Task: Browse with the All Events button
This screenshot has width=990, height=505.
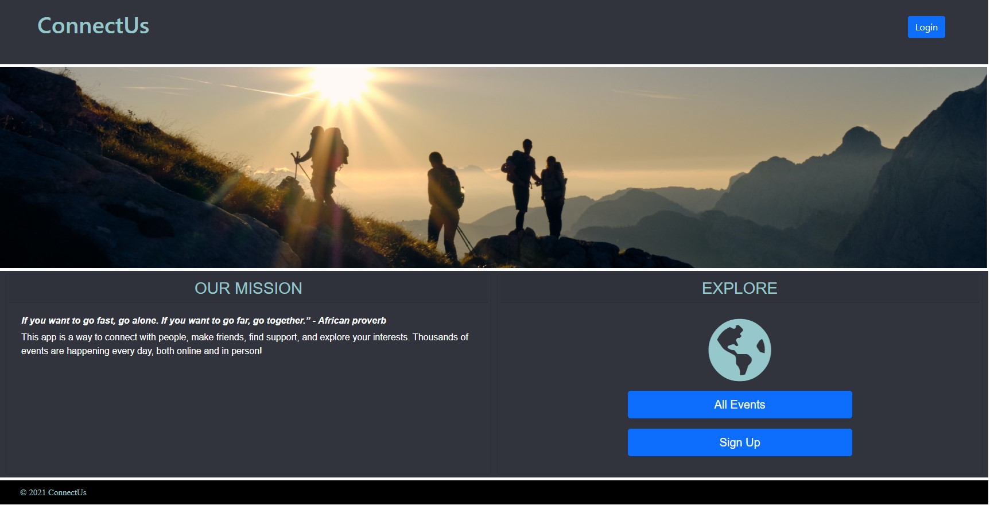Action: tap(739, 405)
